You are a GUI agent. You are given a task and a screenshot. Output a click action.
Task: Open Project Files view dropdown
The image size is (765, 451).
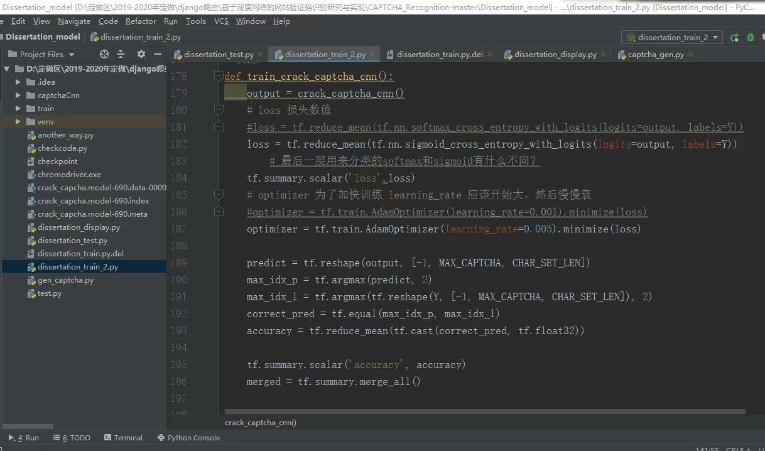tap(41, 55)
